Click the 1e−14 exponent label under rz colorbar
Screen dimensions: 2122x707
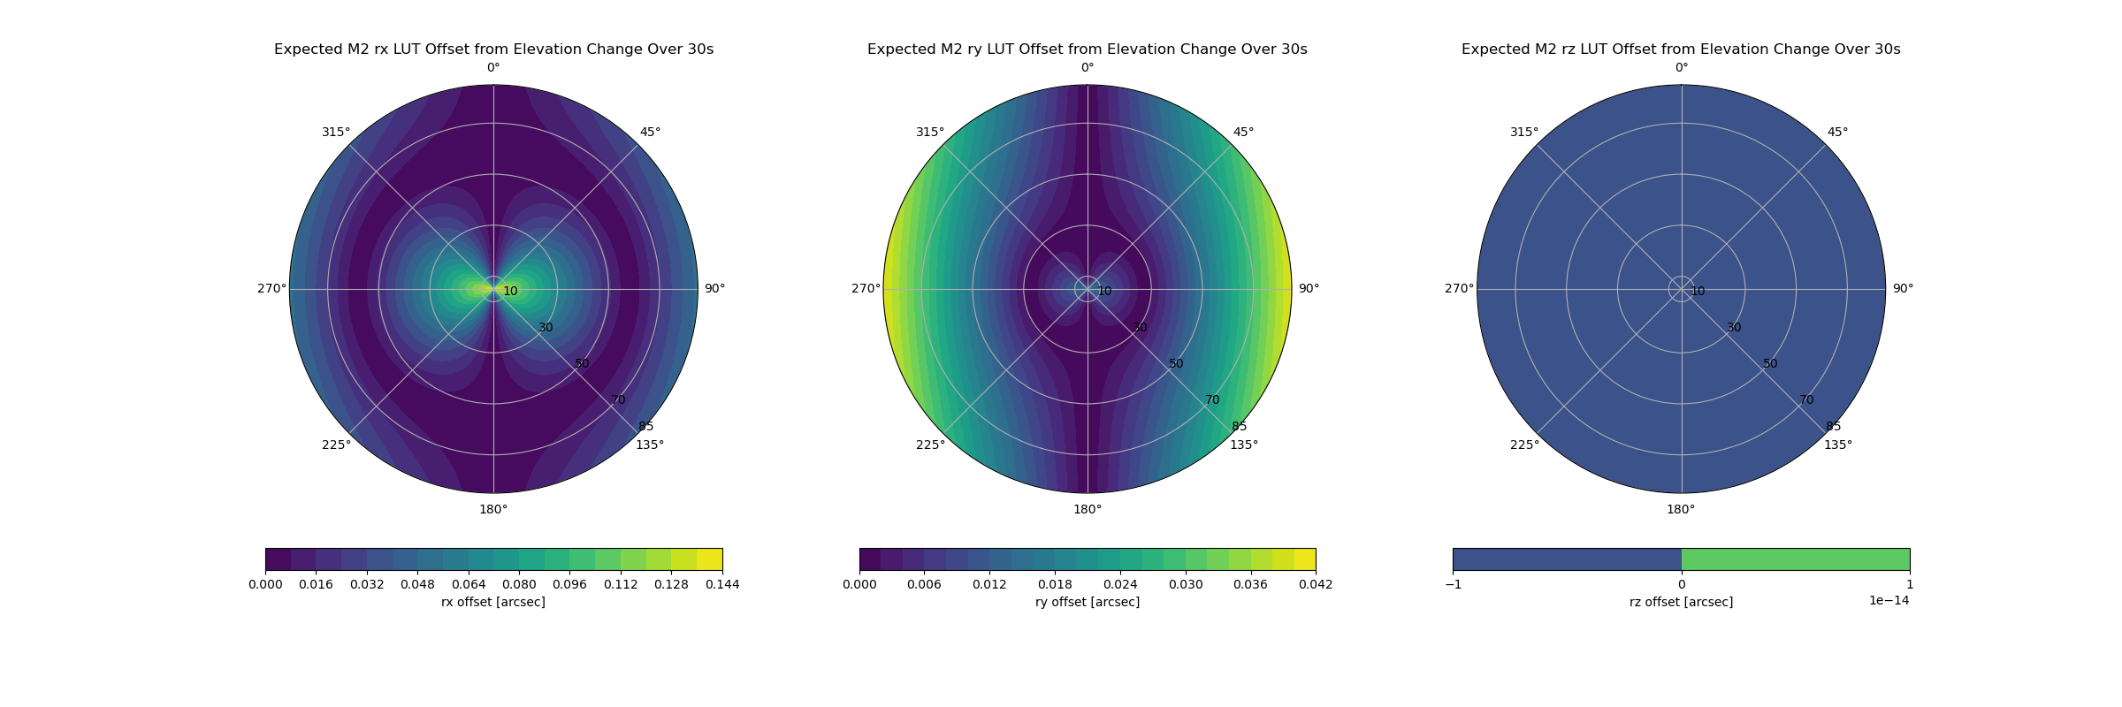click(x=1889, y=601)
